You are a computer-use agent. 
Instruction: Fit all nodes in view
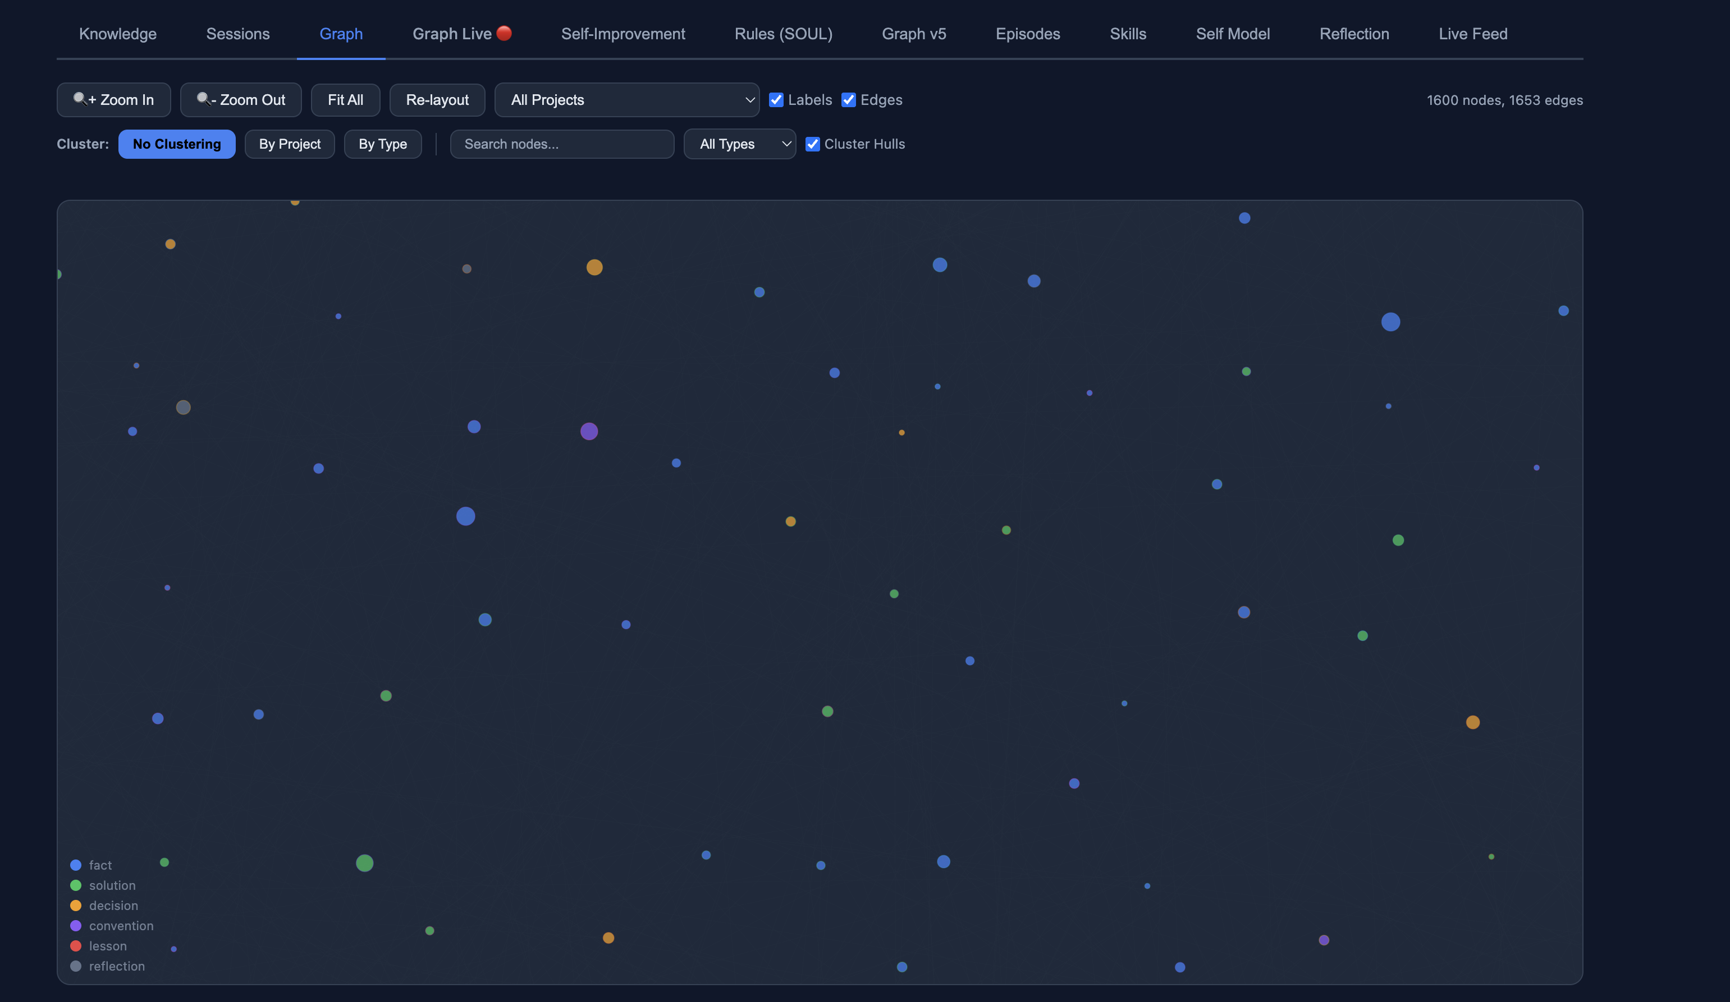tap(345, 100)
